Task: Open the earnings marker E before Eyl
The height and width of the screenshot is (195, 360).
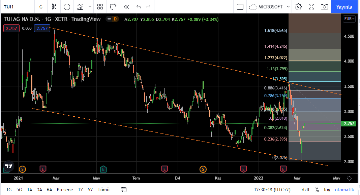Action: [x=164, y=169]
